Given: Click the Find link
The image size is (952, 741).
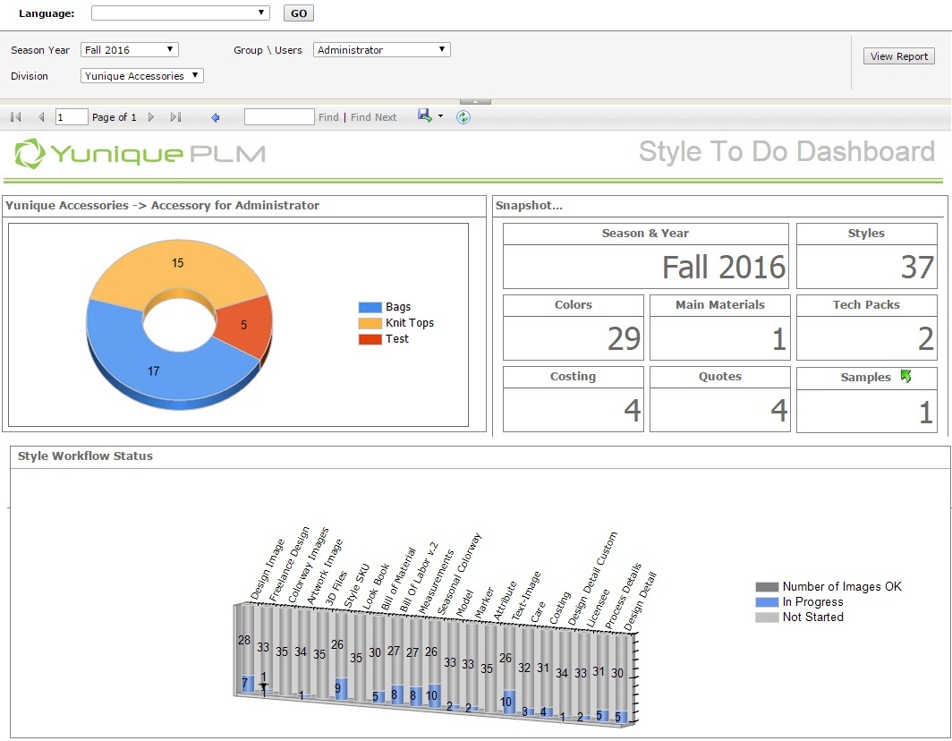Looking at the screenshot, I should pos(328,117).
